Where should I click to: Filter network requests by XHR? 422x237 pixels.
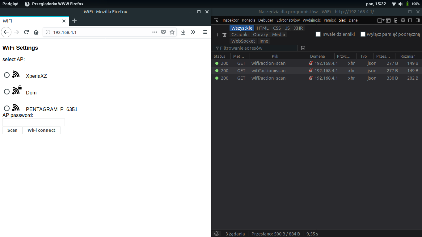coord(298,28)
